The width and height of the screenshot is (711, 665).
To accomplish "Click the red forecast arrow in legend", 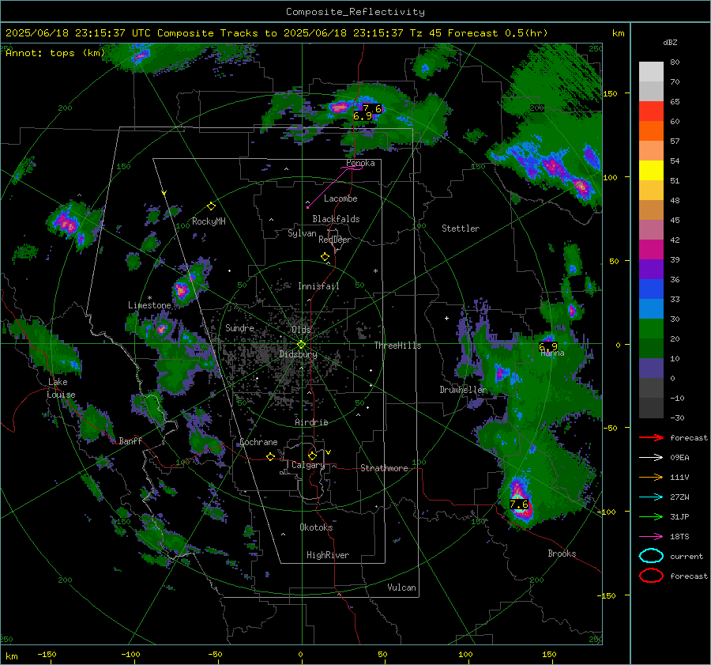I will [651, 437].
